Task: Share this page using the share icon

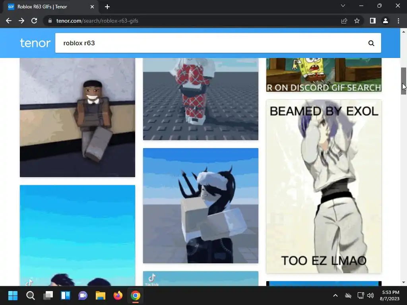Action: 344,21
